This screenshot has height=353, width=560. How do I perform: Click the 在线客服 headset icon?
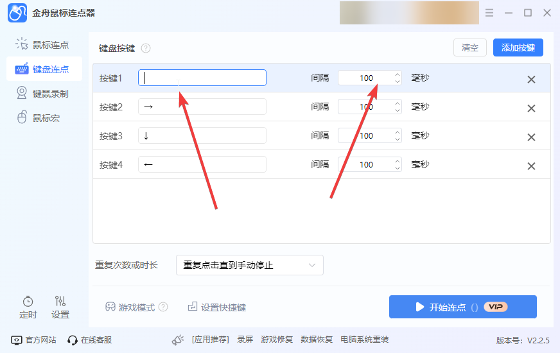click(x=72, y=340)
